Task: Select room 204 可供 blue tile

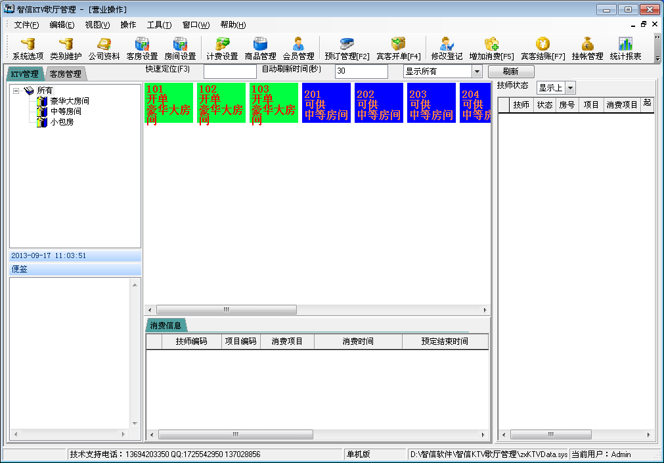Action: (x=475, y=103)
